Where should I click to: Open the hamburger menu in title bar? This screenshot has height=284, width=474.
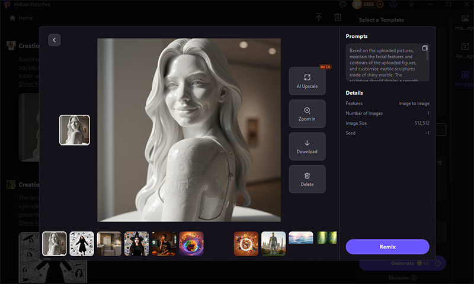tap(412, 4)
